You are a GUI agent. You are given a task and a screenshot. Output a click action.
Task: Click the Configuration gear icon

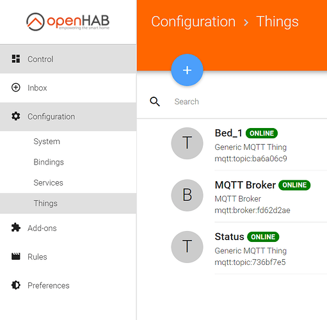(16, 116)
